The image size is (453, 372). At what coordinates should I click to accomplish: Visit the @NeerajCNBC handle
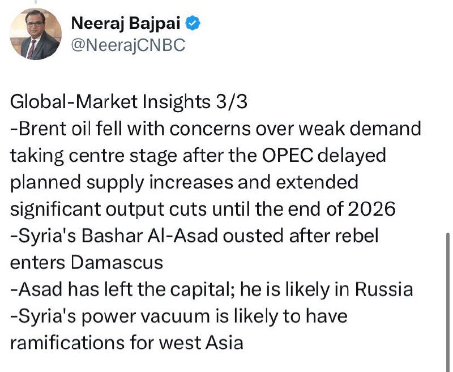click(x=128, y=45)
